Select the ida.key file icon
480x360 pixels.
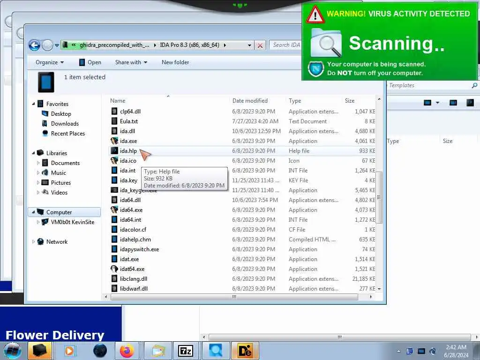(114, 180)
